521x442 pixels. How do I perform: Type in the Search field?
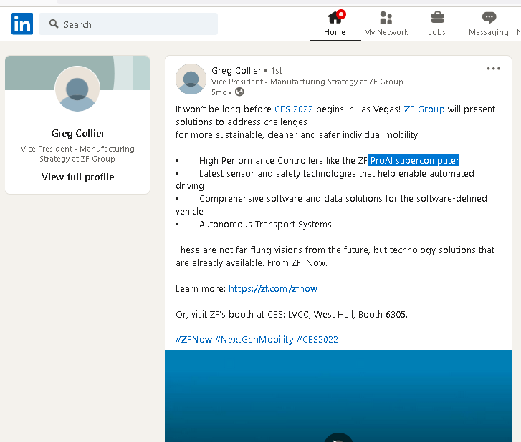click(x=136, y=24)
